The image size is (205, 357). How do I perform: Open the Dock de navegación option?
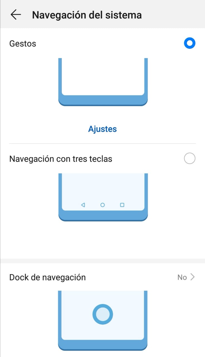pyautogui.click(x=102, y=277)
